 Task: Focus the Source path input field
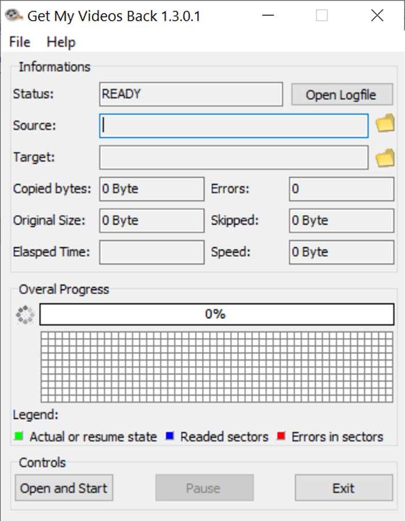click(x=234, y=126)
